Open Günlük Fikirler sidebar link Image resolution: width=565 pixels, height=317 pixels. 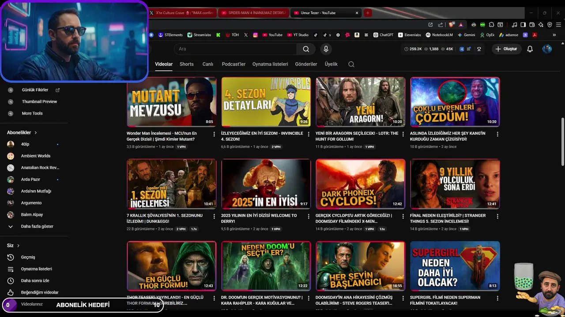pos(34,90)
